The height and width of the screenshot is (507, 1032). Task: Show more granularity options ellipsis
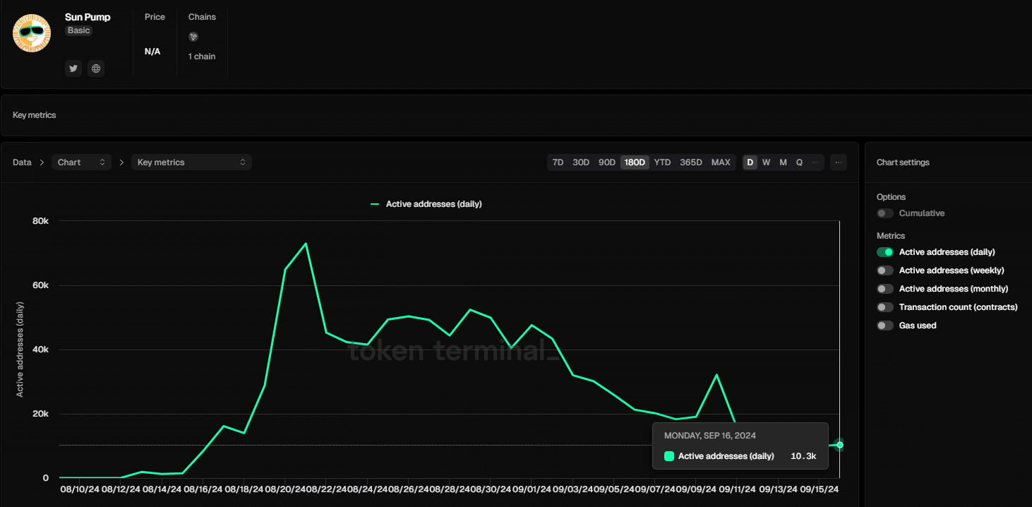[x=815, y=162]
